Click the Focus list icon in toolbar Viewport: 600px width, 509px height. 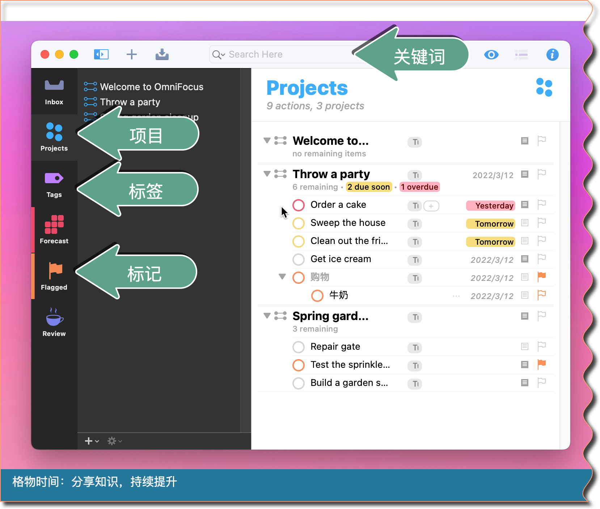521,55
